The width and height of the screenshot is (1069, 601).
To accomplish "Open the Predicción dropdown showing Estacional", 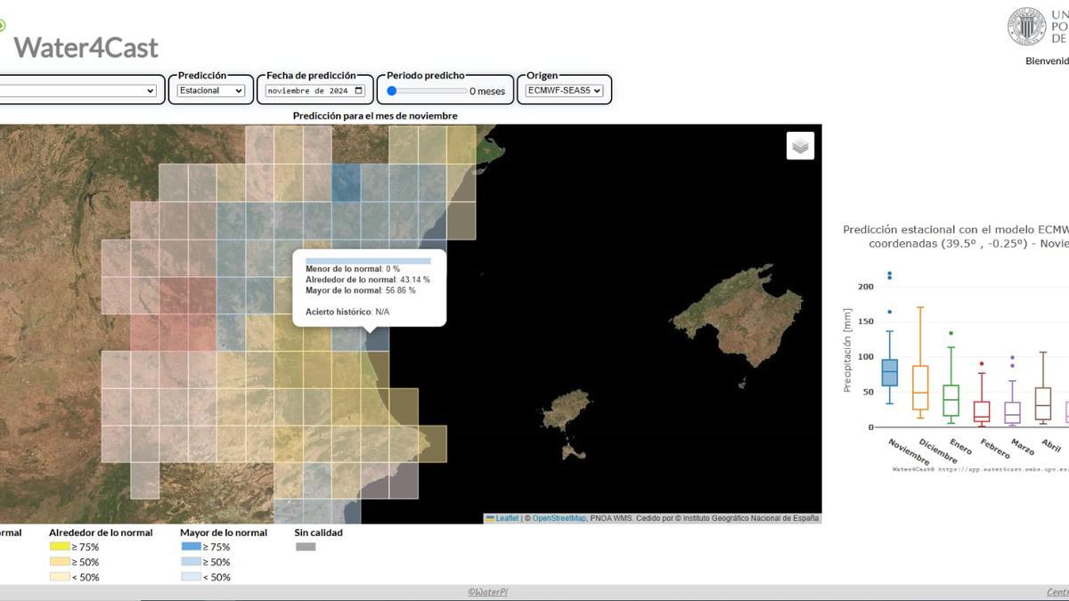I will tap(210, 90).
